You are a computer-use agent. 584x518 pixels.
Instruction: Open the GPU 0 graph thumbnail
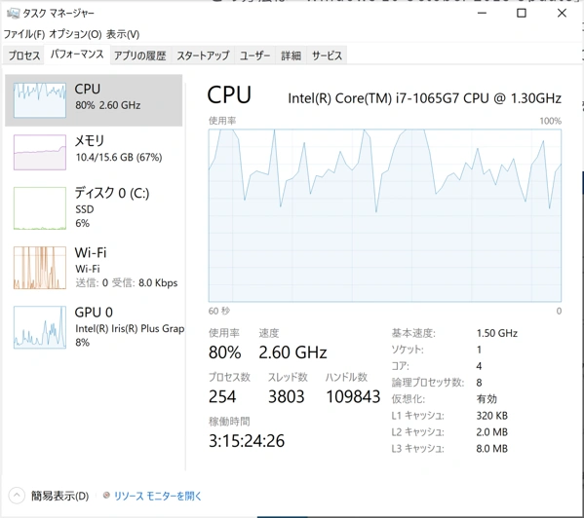[40, 327]
